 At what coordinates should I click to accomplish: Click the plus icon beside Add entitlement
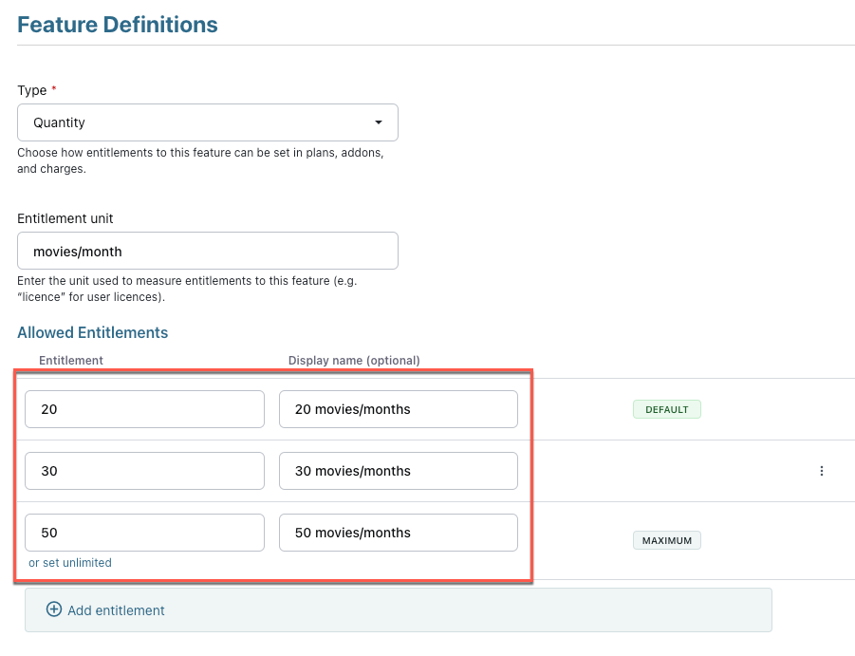[54, 609]
